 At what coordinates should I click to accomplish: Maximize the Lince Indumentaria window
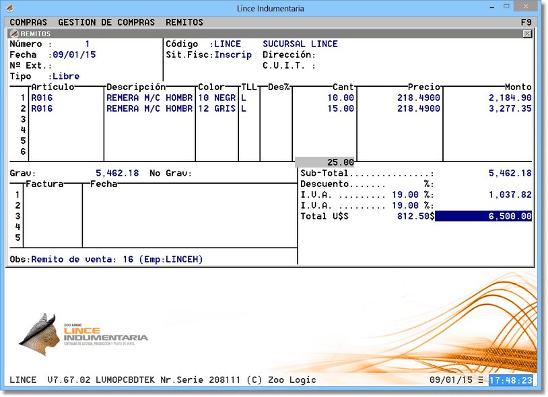(x=506, y=7)
